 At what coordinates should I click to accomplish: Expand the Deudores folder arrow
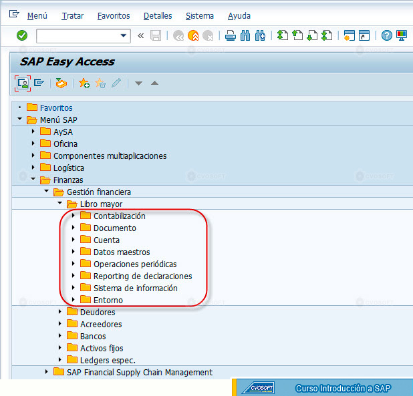pos(60,312)
